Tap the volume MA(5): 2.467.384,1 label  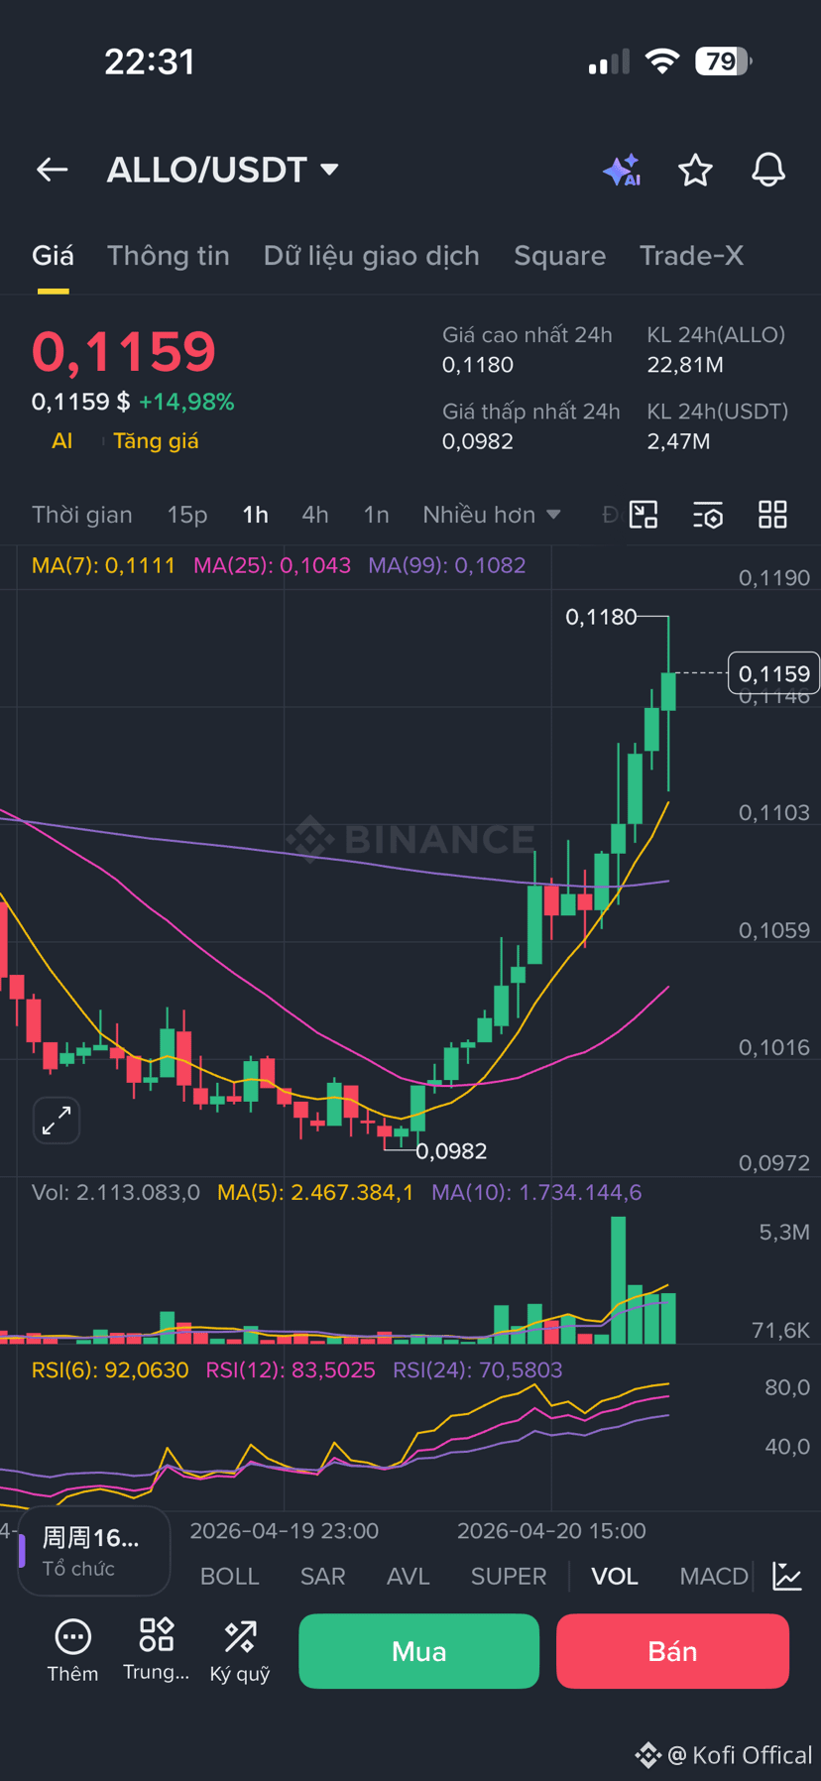point(315,1192)
